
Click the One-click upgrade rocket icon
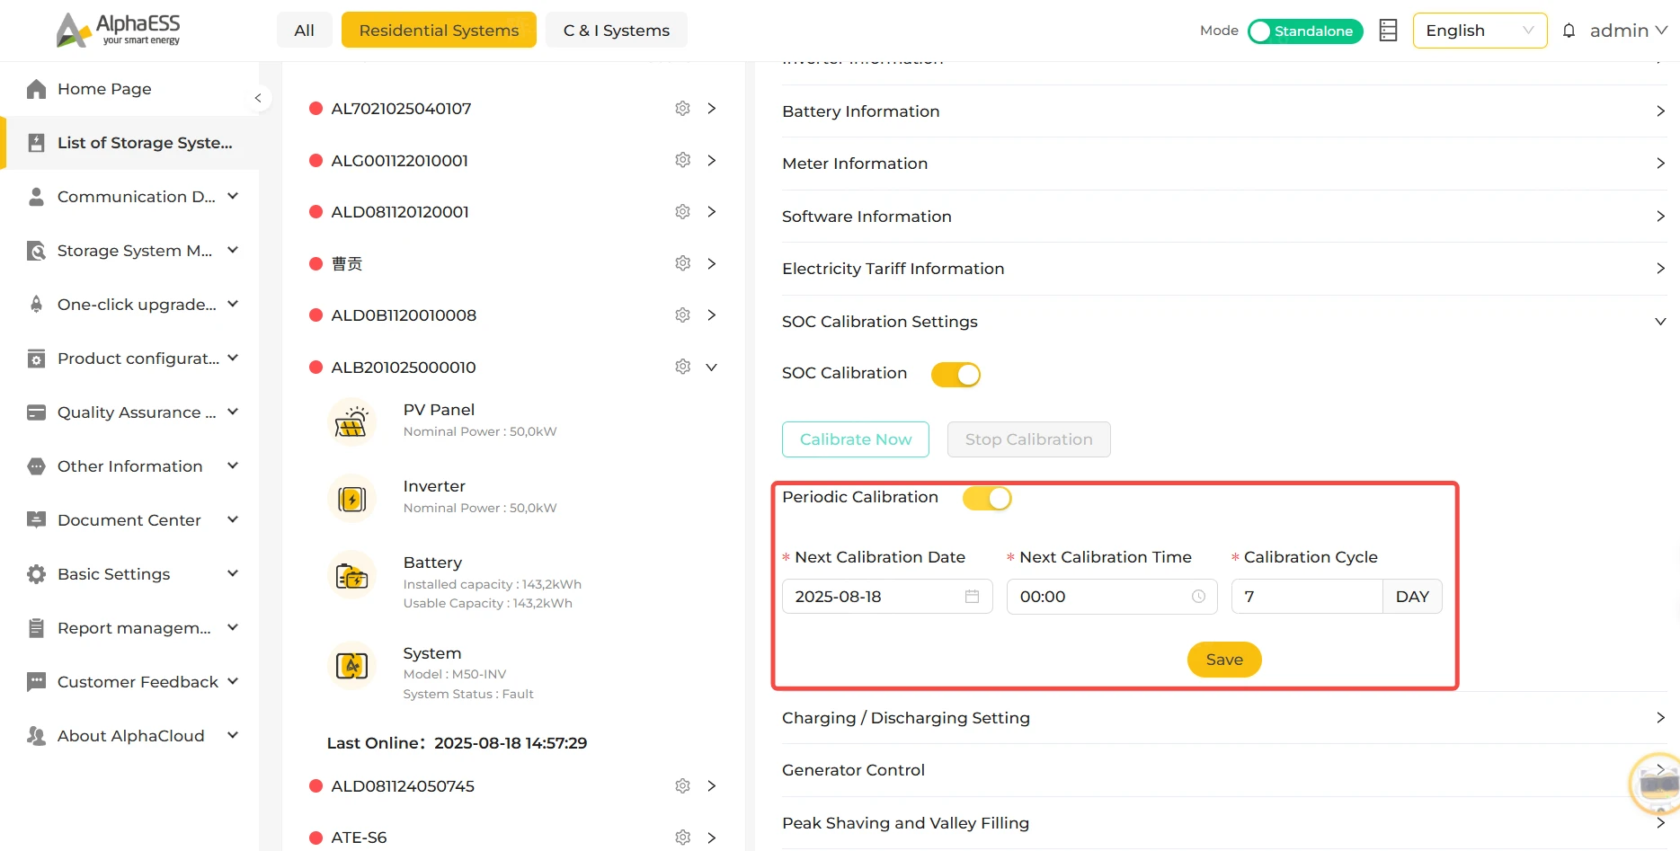coord(36,305)
